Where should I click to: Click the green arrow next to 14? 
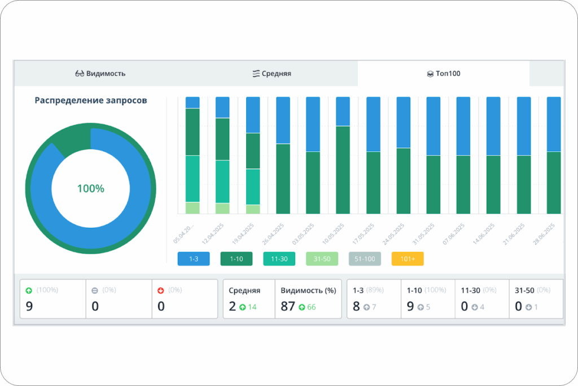243,307
